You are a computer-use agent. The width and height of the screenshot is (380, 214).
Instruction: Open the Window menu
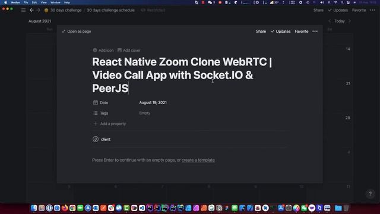[x=55, y=2]
